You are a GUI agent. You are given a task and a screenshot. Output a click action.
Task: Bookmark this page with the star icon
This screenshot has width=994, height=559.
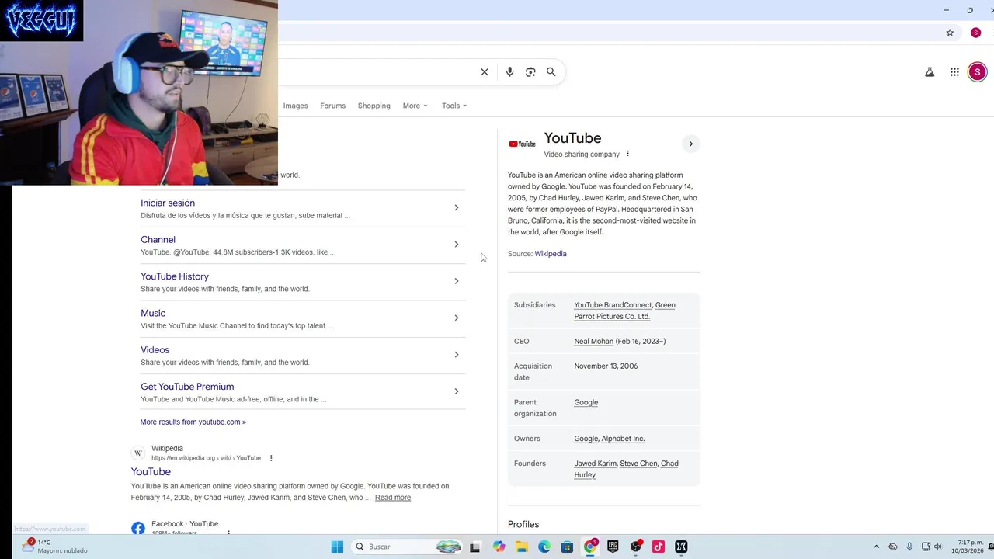[950, 33]
